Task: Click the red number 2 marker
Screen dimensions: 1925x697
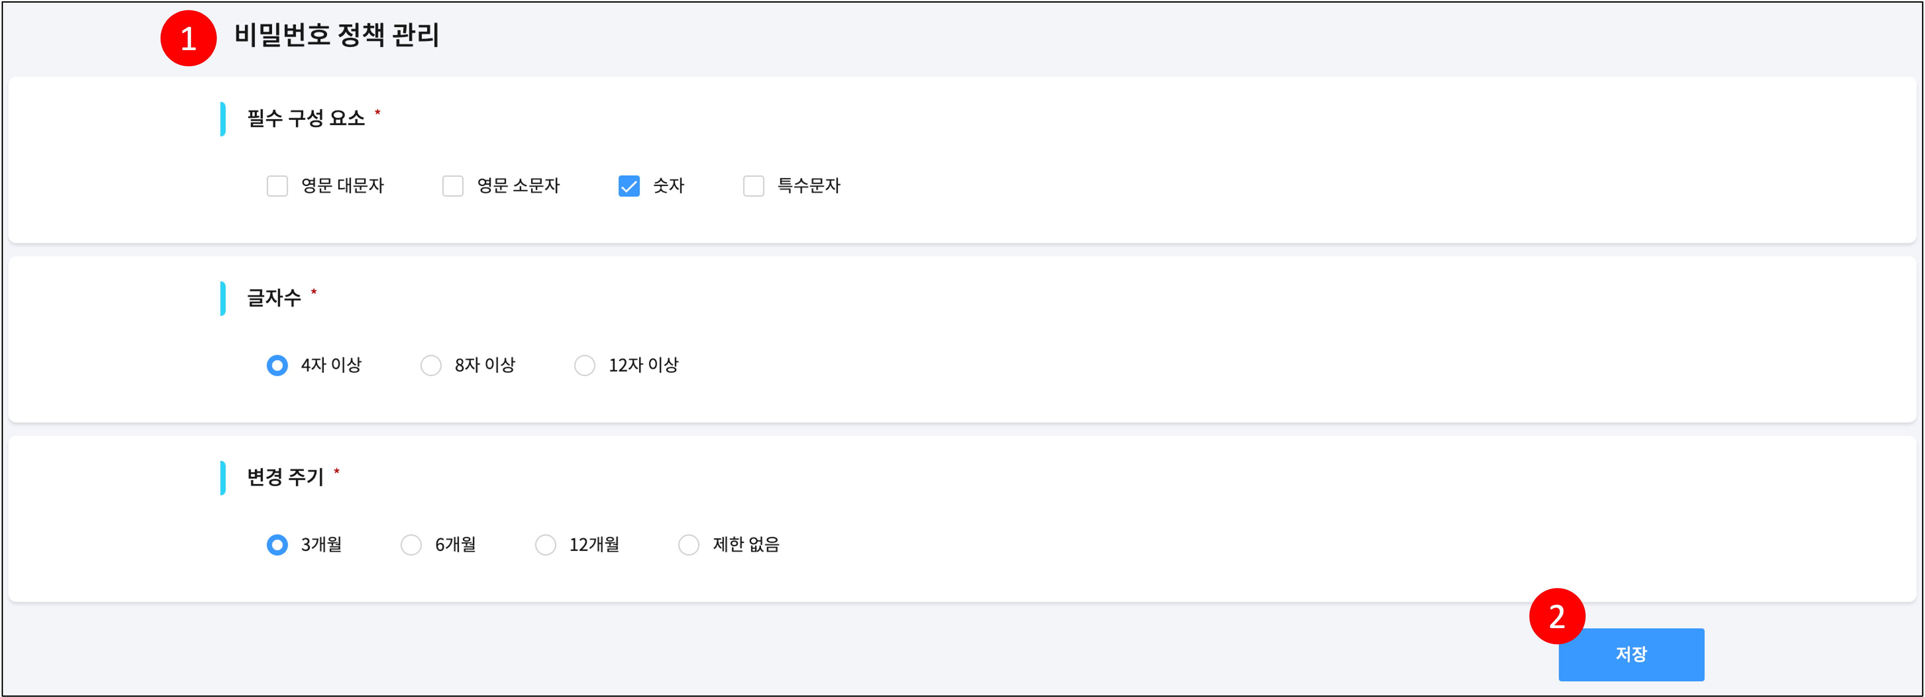Action: pos(1556,616)
